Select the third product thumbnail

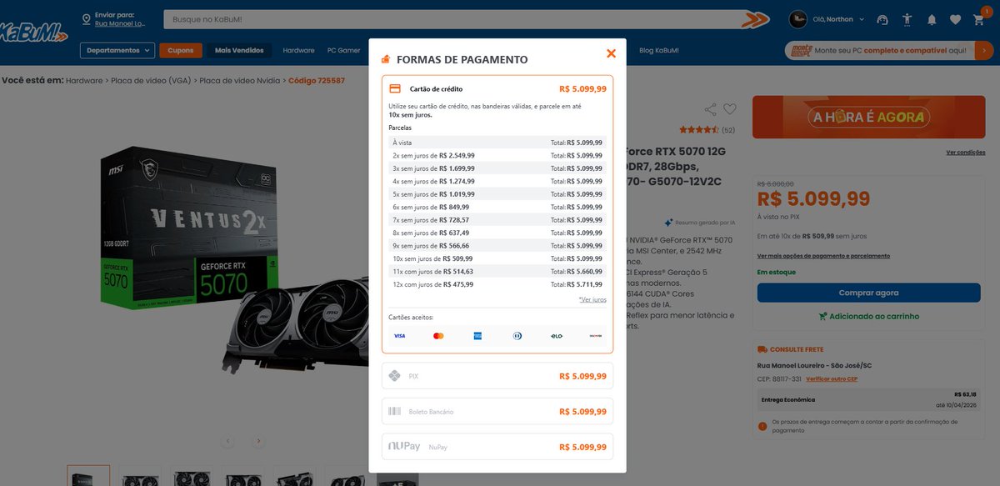click(x=192, y=476)
